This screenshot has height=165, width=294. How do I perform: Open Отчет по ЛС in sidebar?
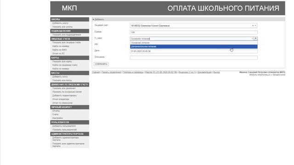pos(58,54)
